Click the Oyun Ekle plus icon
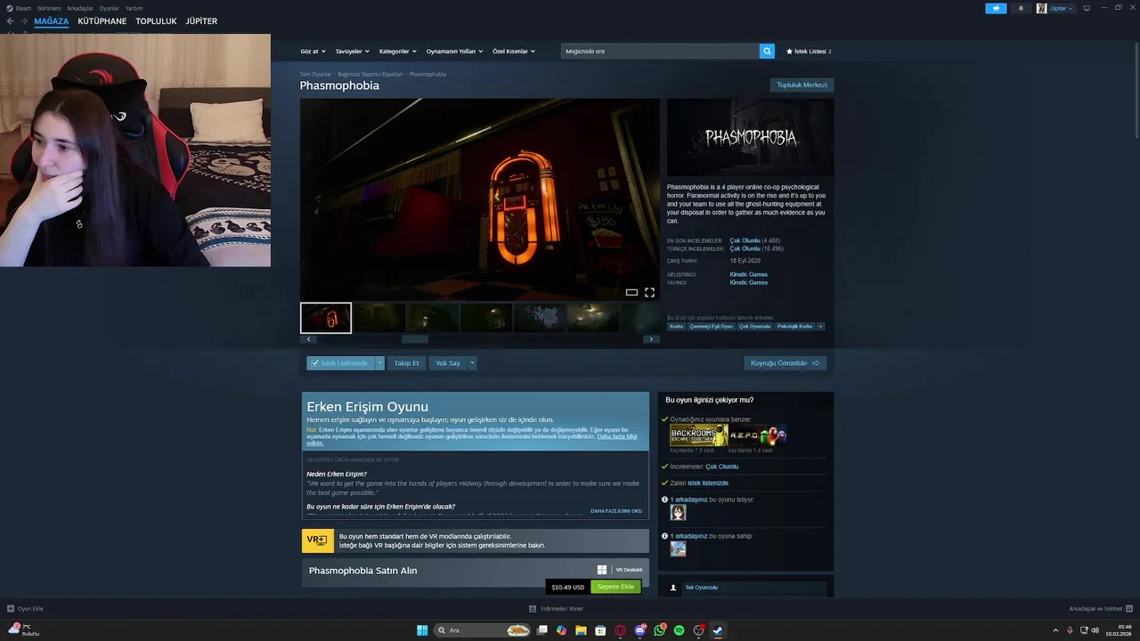This screenshot has width=1140, height=641. 11,609
